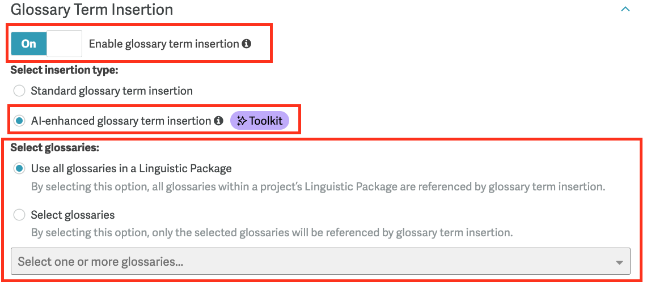Turn off the blue On switch
The width and height of the screenshot is (651, 285).
(46, 43)
